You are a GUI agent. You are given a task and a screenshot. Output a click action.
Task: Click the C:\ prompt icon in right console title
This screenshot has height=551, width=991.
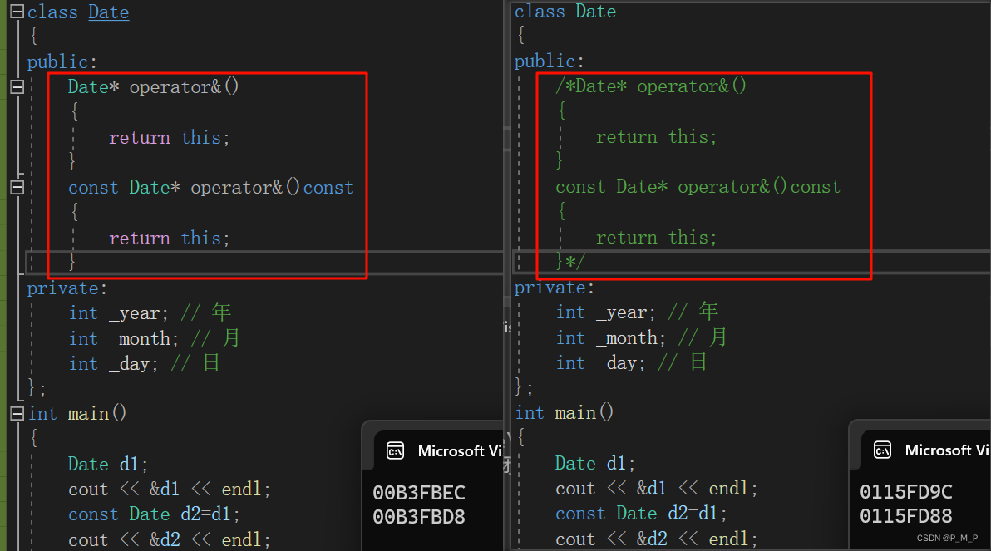pyautogui.click(x=882, y=450)
